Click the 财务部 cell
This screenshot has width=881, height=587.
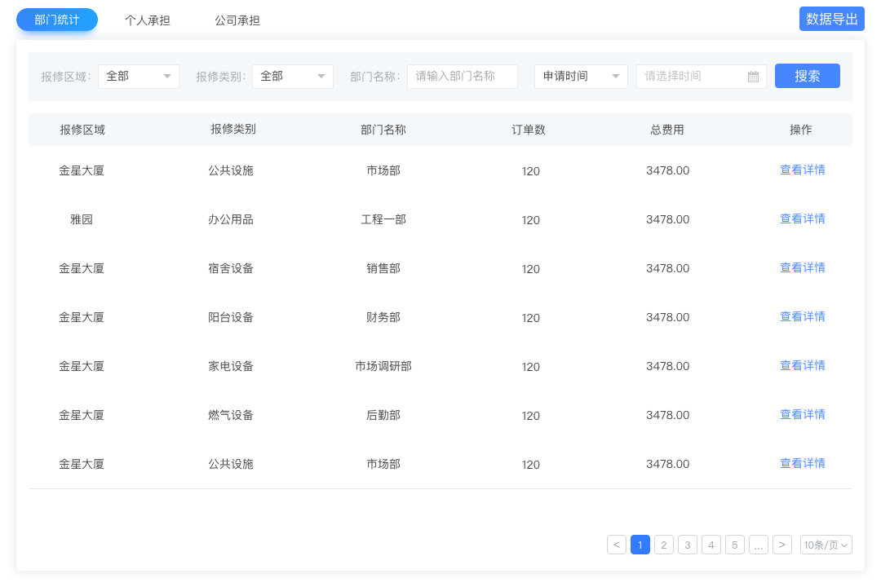383,317
